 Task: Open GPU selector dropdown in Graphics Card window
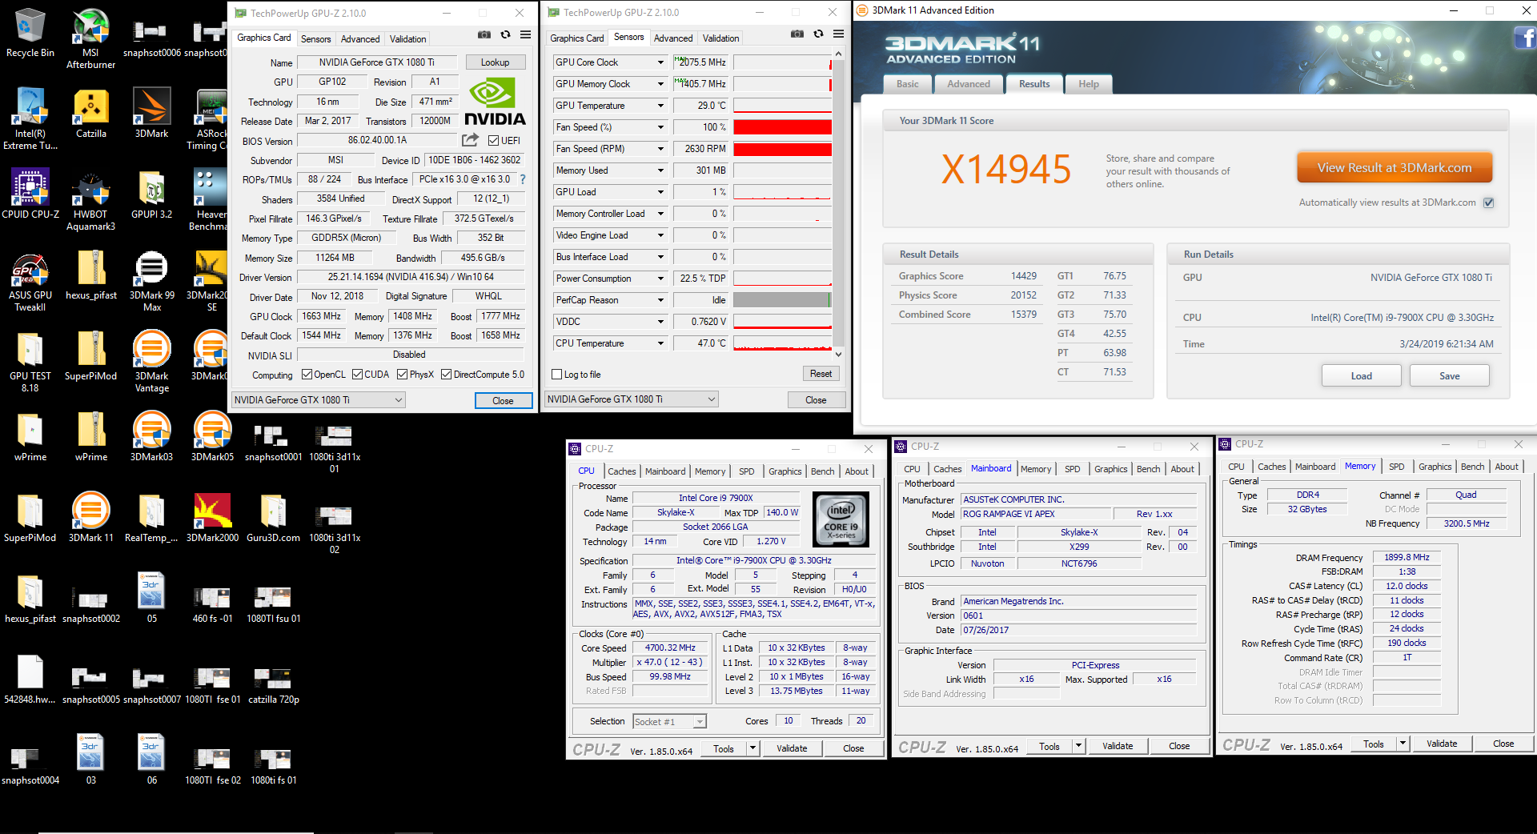click(319, 400)
